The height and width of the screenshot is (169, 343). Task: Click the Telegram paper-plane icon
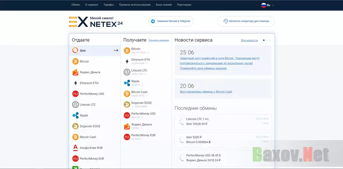click(153, 21)
